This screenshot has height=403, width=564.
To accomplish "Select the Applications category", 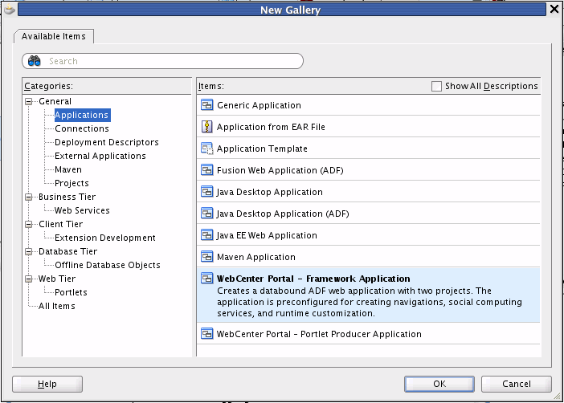I will (x=82, y=115).
